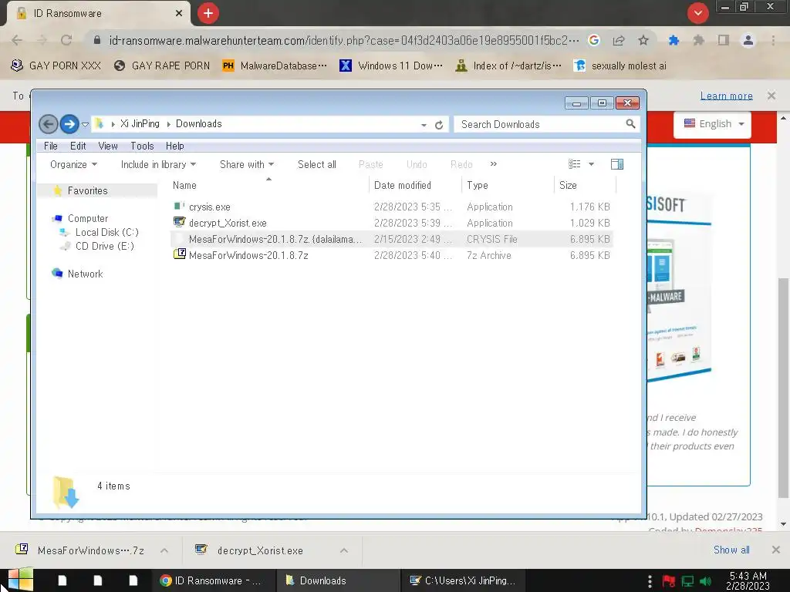Open the Explorer File menu
Viewport: 790px width, 592px height.
tap(50, 146)
